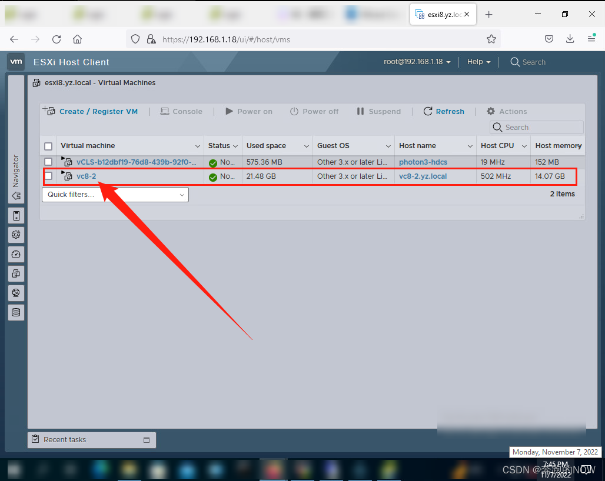Viewport: 605px width, 481px height.
Task: Collapse the Navigator panel arrow icon
Action: click(x=16, y=196)
